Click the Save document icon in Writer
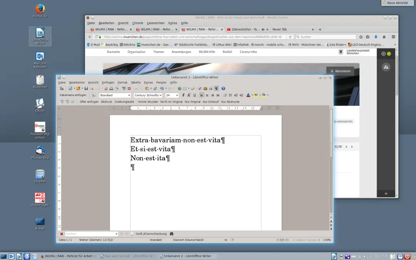The height and width of the screenshot is (260, 416). pos(86,88)
